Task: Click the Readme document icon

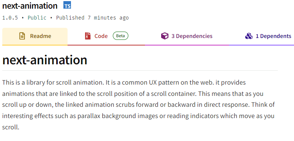Action: click(22, 36)
